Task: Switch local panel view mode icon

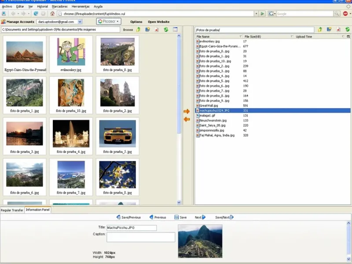Action: tap(175, 29)
